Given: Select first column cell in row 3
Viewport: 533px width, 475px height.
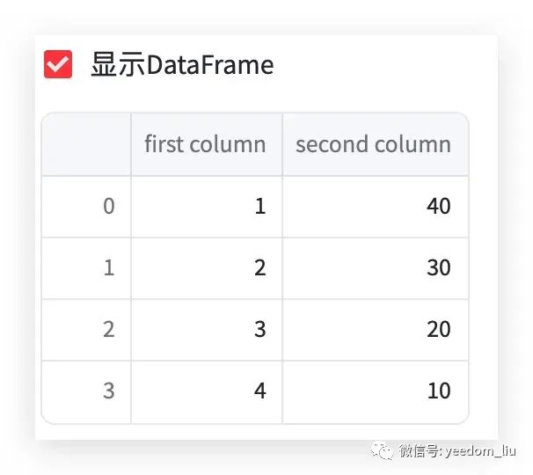Looking at the screenshot, I should coord(207,392).
